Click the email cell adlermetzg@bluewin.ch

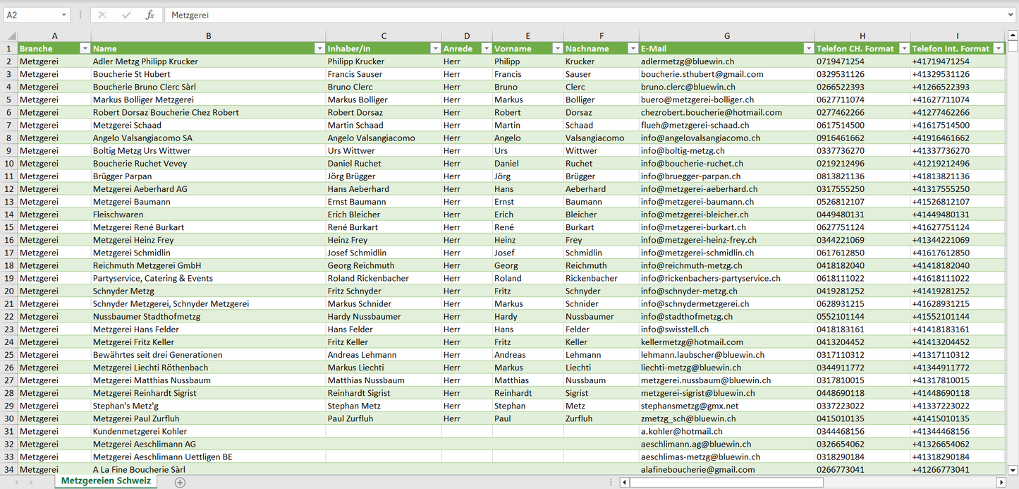pyautogui.click(x=687, y=61)
